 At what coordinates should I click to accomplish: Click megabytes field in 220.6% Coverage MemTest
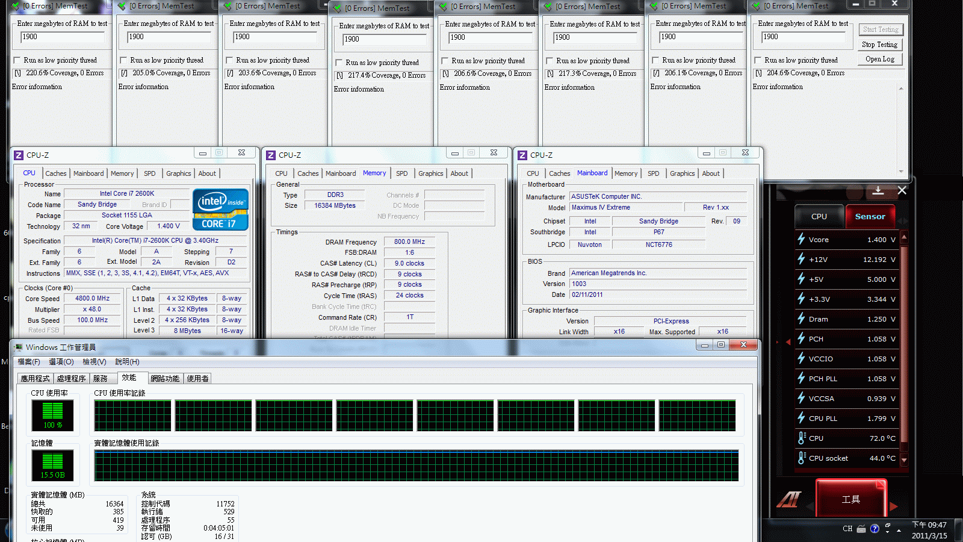(x=63, y=37)
